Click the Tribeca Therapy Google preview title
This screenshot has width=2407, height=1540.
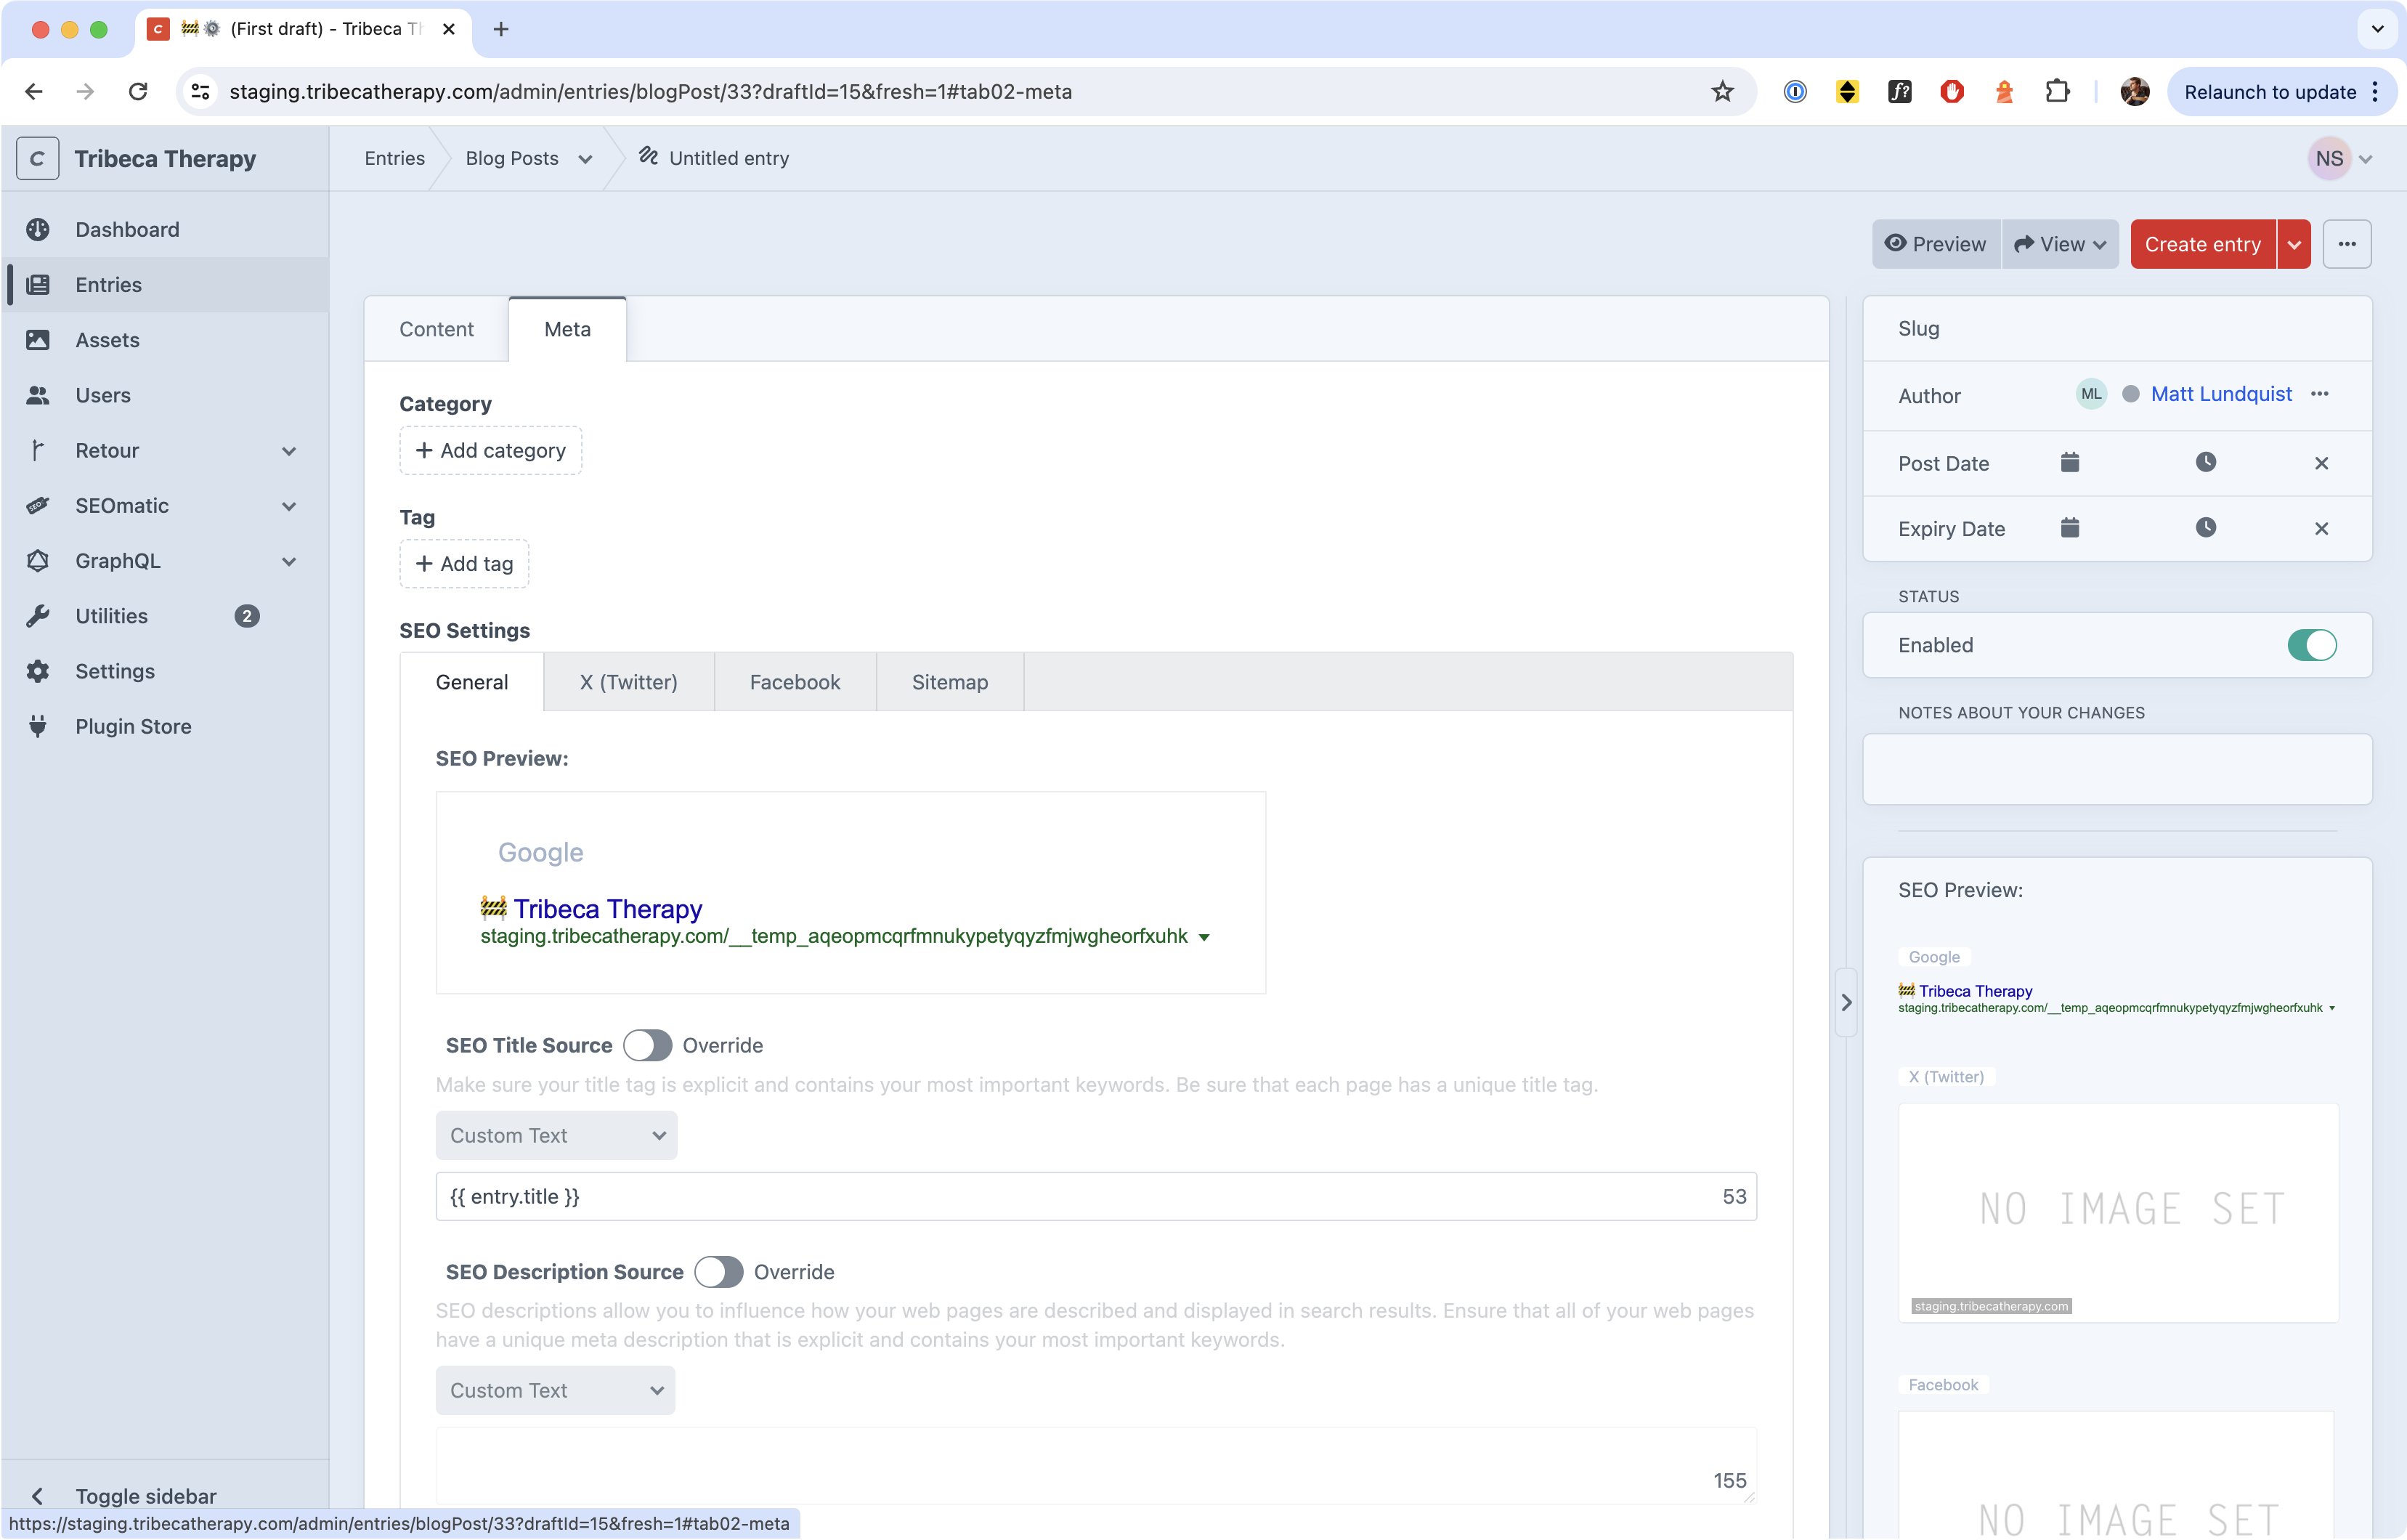(x=608, y=908)
